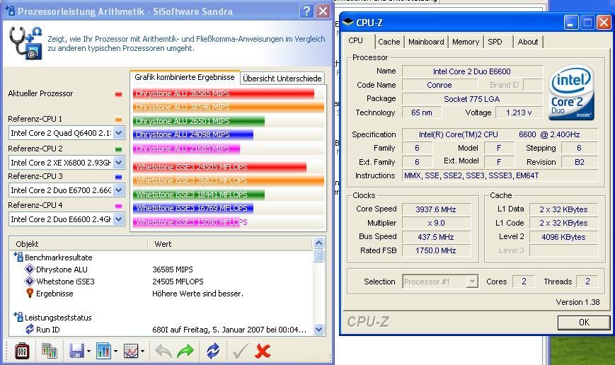Click the green Referenz-CPU 2 color swatch
Image resolution: width=615 pixels, height=365 pixels.
coord(118,149)
